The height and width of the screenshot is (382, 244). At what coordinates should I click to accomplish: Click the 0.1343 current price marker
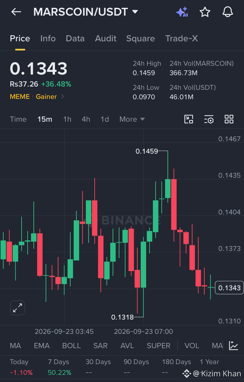pyautogui.click(x=229, y=288)
